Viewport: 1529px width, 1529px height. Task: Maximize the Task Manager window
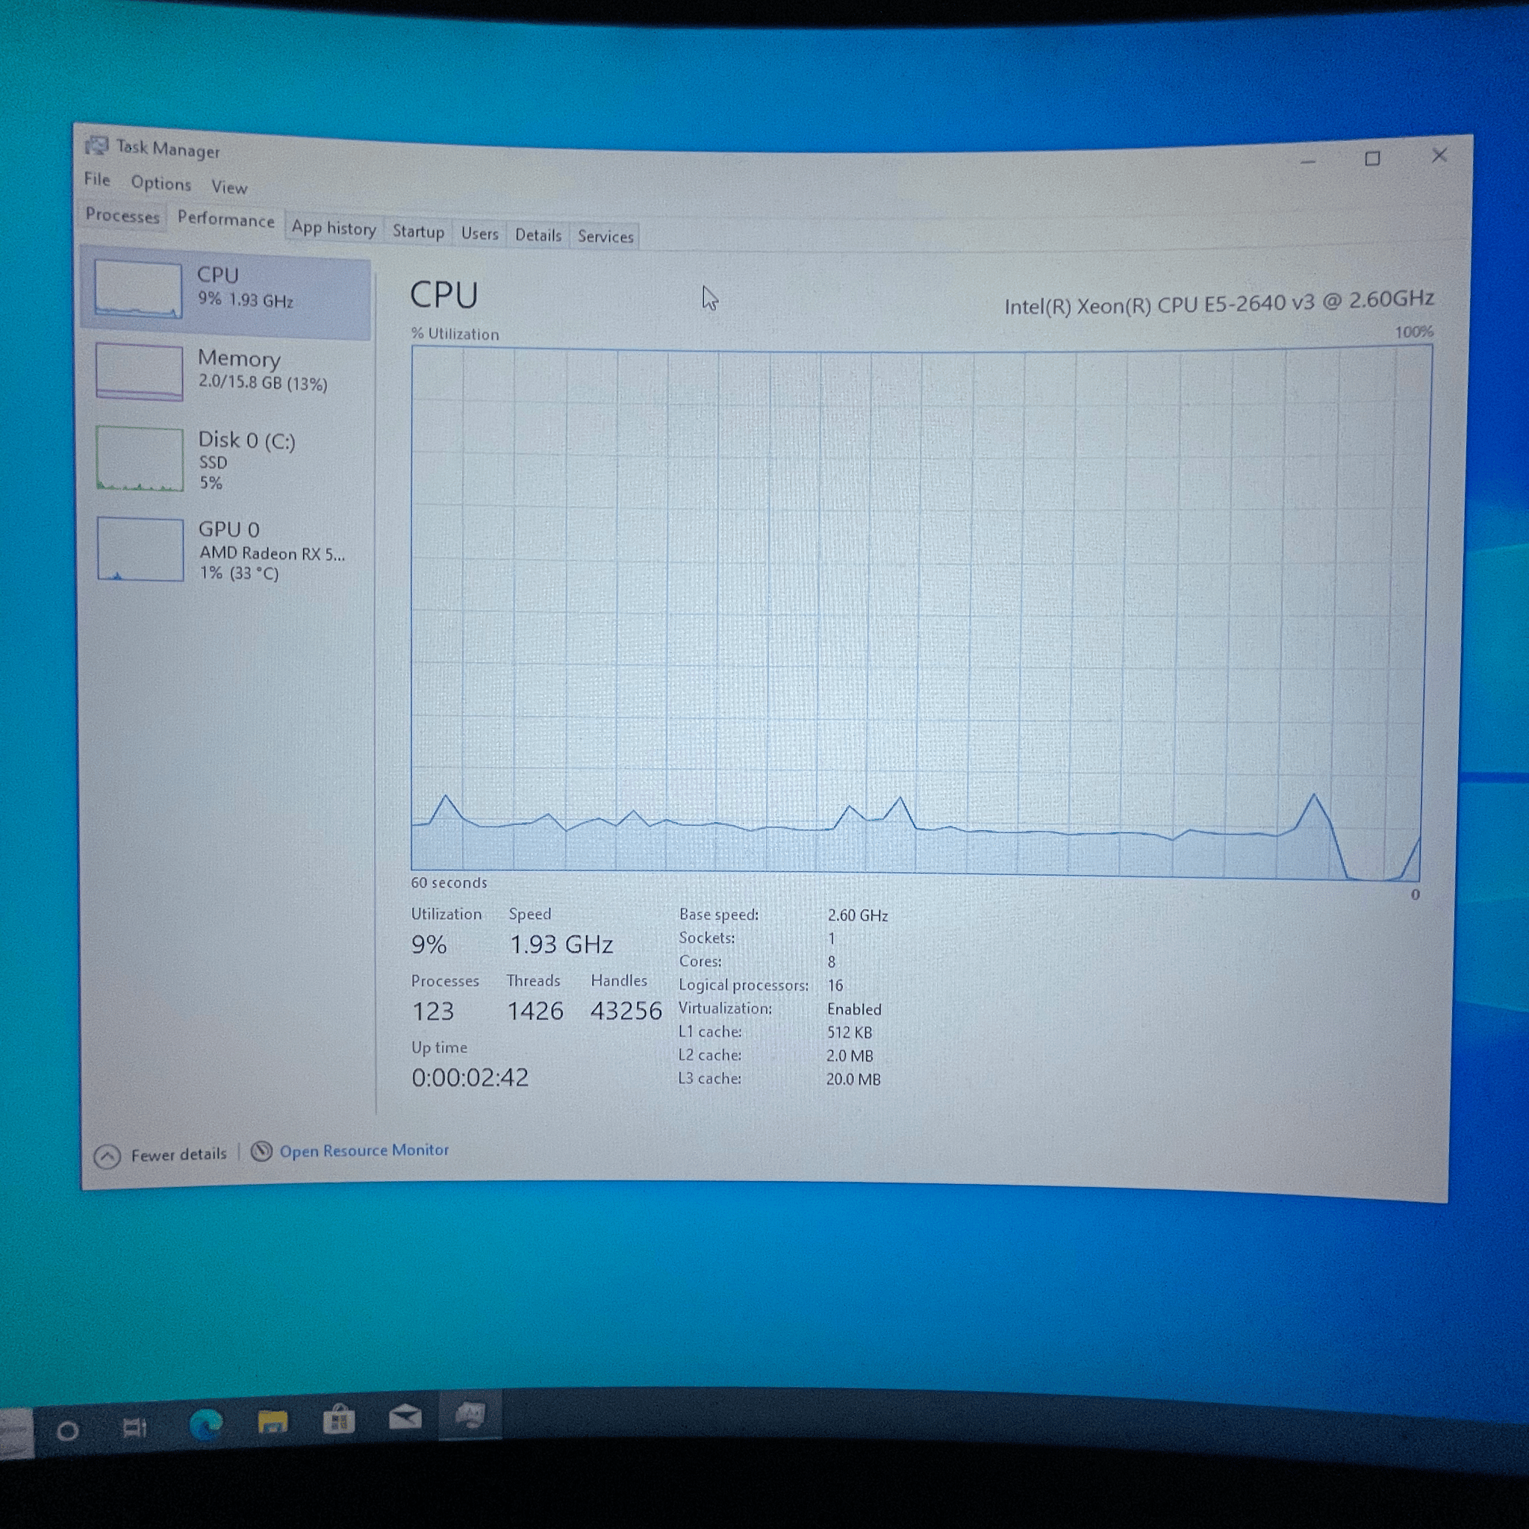point(1373,158)
